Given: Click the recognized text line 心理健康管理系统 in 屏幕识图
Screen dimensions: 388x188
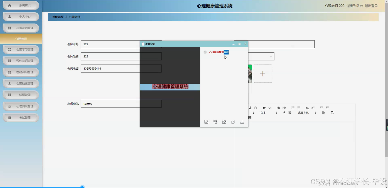Looking at the screenshot, I should [x=219, y=52].
